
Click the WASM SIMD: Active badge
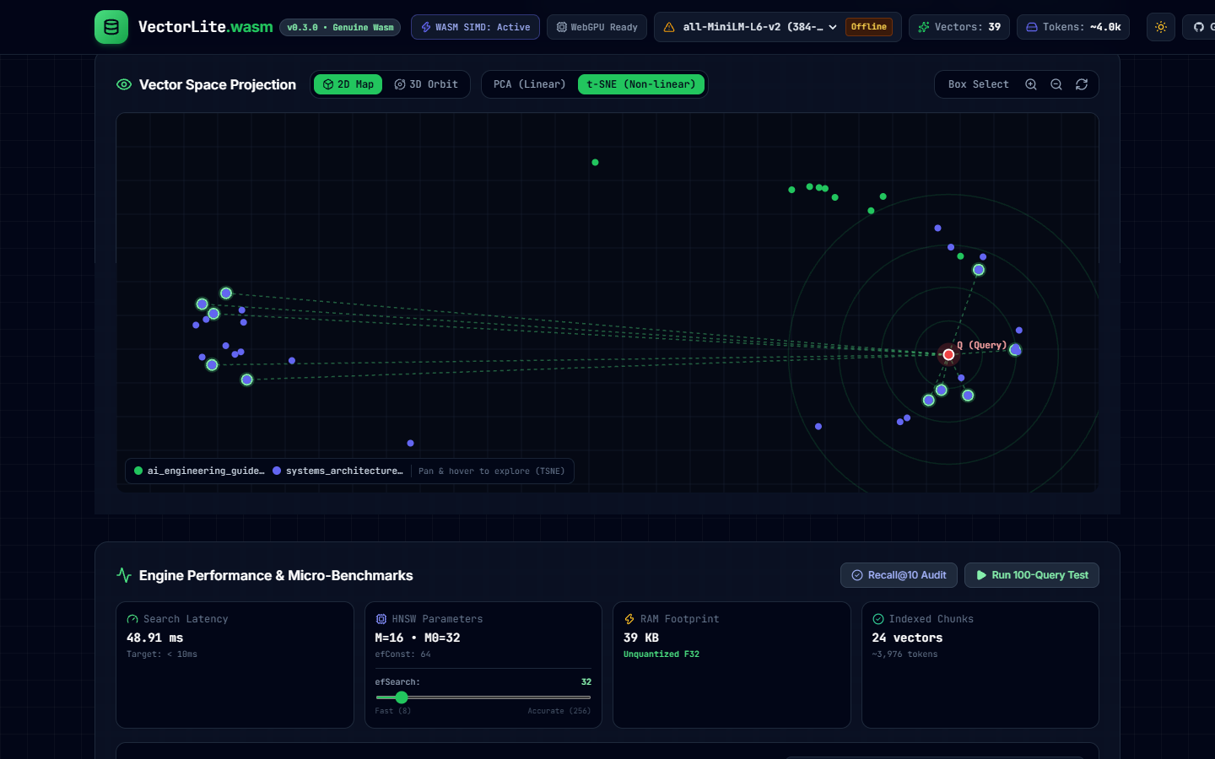pos(476,27)
